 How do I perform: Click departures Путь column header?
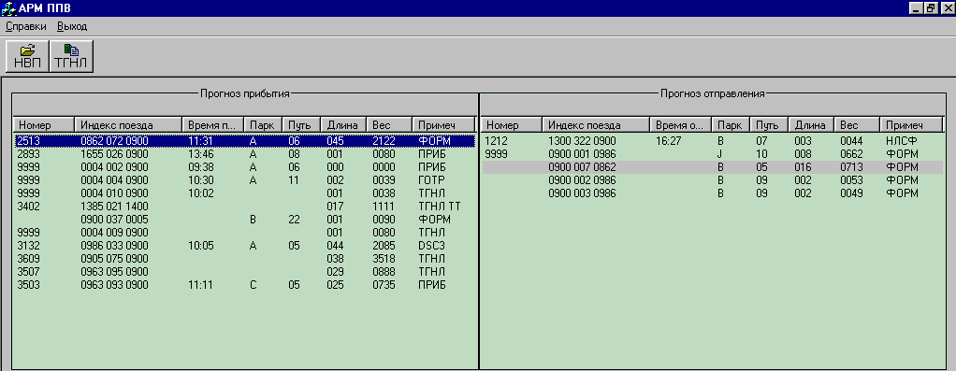tap(769, 125)
